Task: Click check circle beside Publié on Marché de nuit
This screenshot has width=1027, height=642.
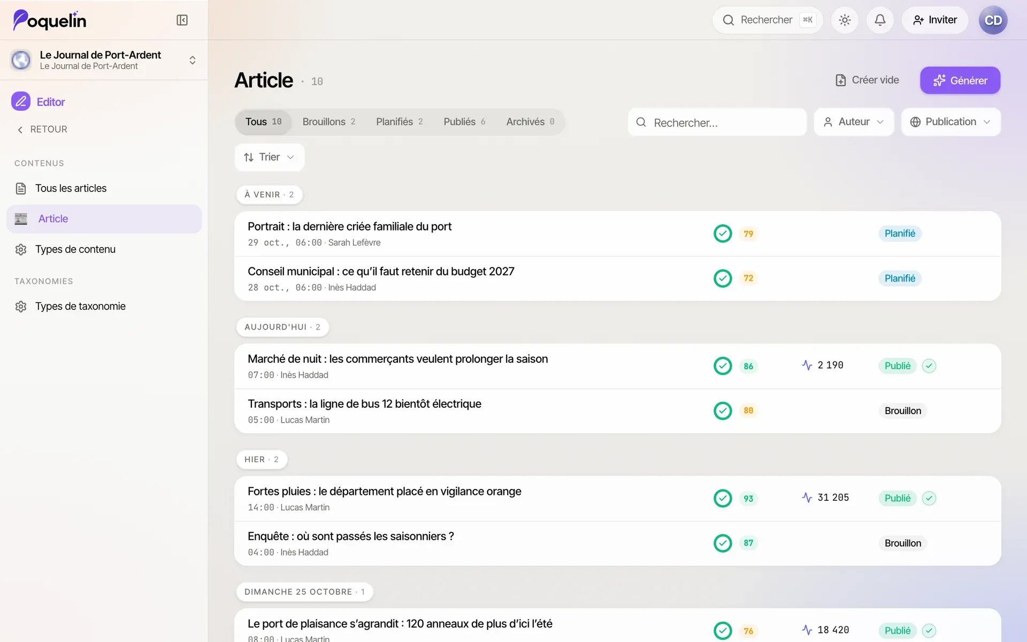Action: click(929, 366)
